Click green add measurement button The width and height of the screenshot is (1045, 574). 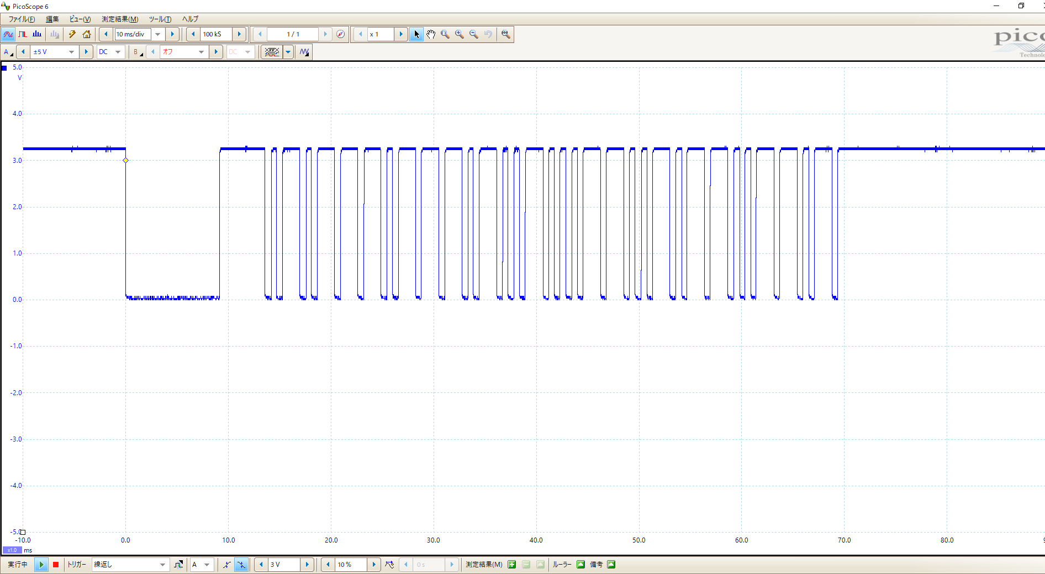tap(512, 565)
